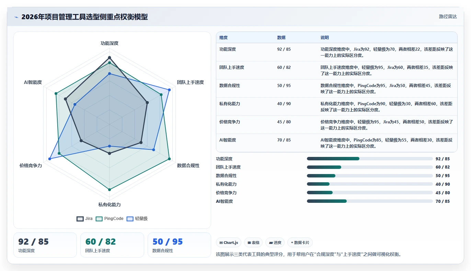Click the description mentioning 两者相差30
Screen dimensions: 471x271
[387, 143]
